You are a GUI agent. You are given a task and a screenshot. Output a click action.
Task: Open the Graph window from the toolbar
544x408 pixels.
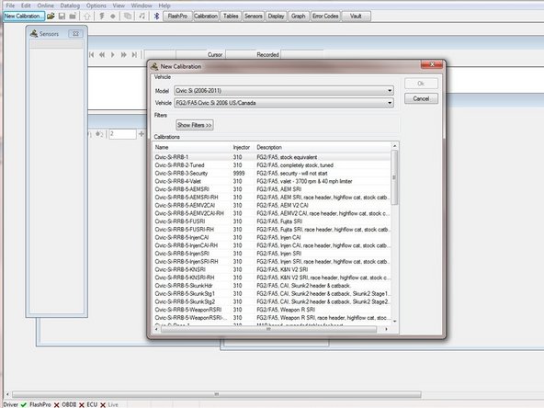(299, 17)
